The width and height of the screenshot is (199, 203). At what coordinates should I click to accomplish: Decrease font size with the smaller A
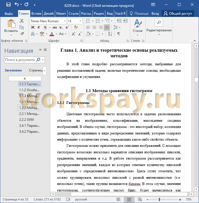point(80,34)
